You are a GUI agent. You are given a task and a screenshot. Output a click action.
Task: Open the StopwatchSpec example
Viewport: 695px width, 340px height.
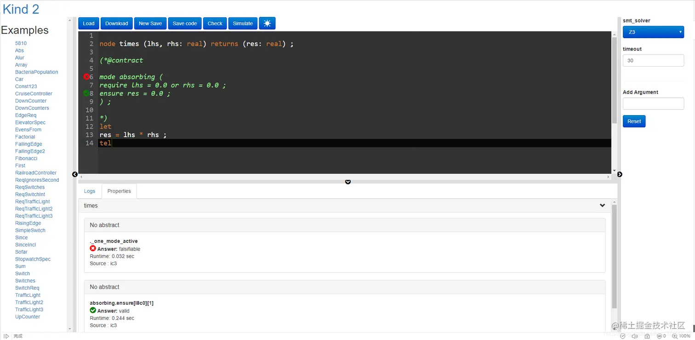point(33,259)
